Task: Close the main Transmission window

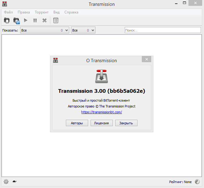Action: pyautogui.click(x=195, y=3)
